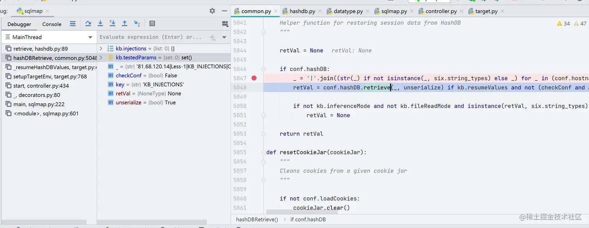Click the Step Into icon
This screenshot has width=589, height=228.
(100, 24)
